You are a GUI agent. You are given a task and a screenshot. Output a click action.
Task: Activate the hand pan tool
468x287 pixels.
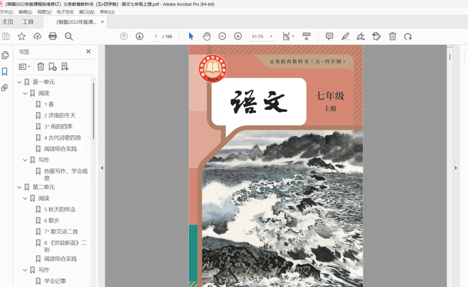(x=207, y=36)
